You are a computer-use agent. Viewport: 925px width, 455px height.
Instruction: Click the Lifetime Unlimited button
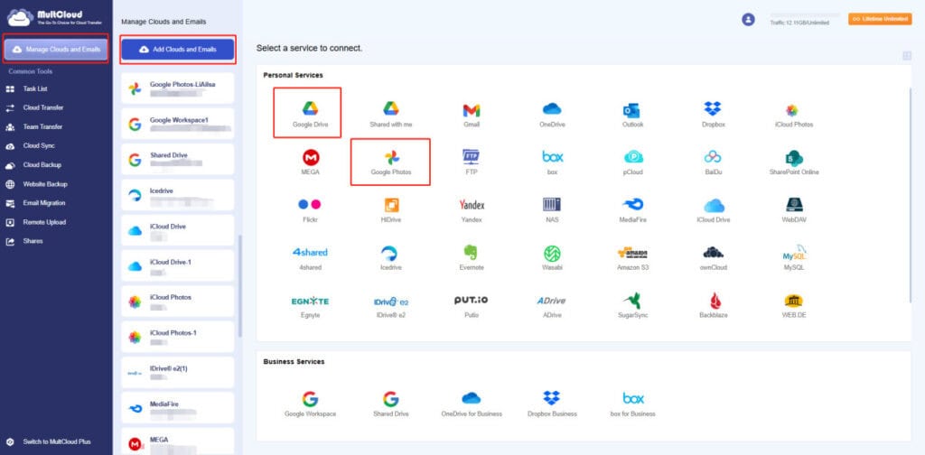pos(880,19)
